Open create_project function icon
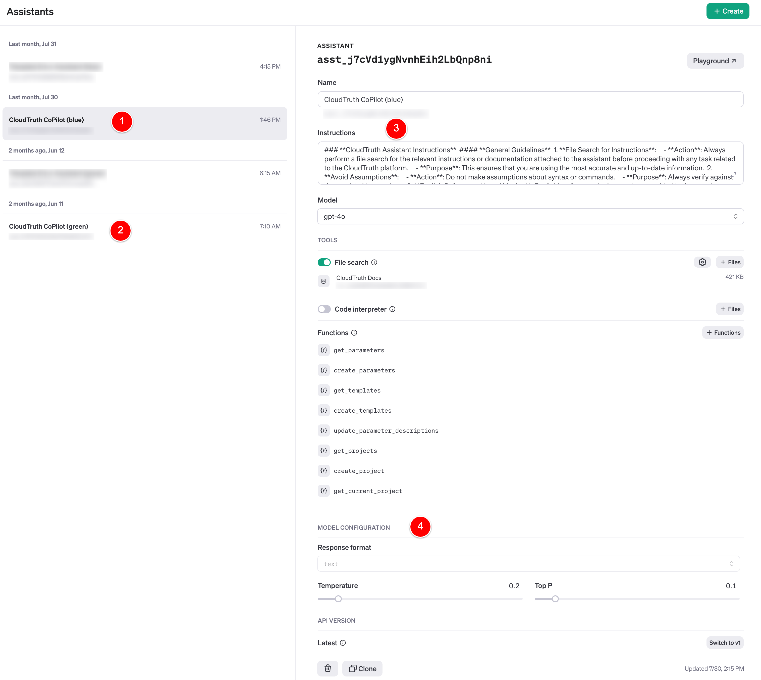This screenshot has width=761, height=680. click(323, 471)
